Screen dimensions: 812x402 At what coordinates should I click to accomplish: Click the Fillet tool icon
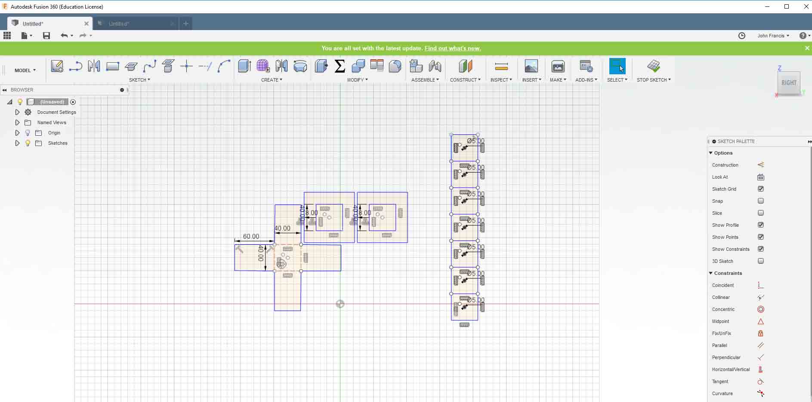[395, 66]
